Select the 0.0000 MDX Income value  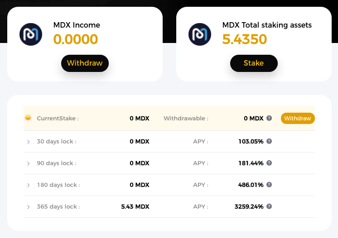click(x=76, y=39)
